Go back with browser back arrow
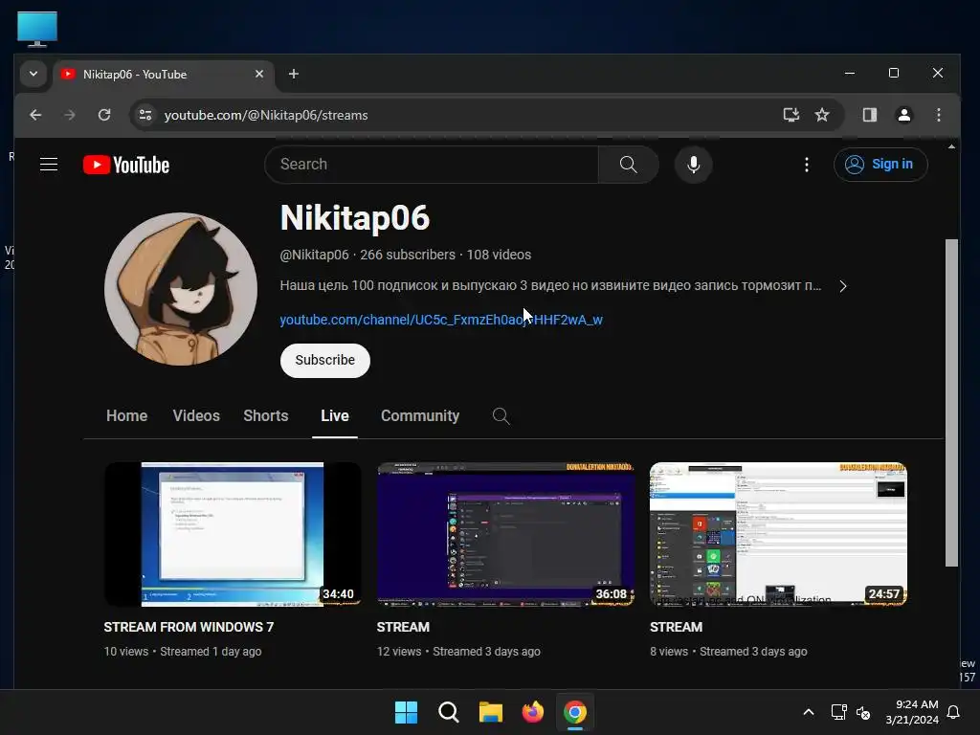This screenshot has width=980, height=735. pos(35,115)
